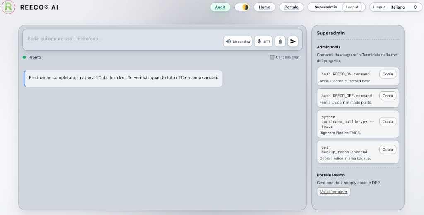
Task: Click Vai al Portale button
Action: (334, 192)
